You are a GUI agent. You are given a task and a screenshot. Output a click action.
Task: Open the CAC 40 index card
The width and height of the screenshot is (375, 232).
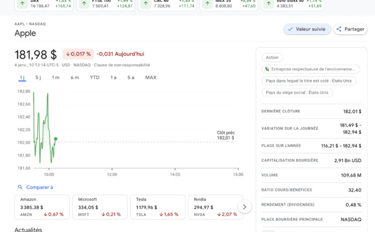coord(167,5)
